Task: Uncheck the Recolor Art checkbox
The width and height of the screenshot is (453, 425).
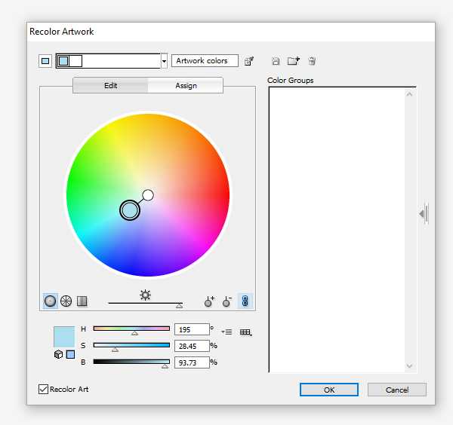Action: coord(43,390)
